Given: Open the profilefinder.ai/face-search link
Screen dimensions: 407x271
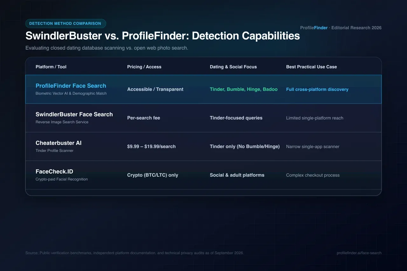Looking at the screenshot, I should [x=359, y=253].
